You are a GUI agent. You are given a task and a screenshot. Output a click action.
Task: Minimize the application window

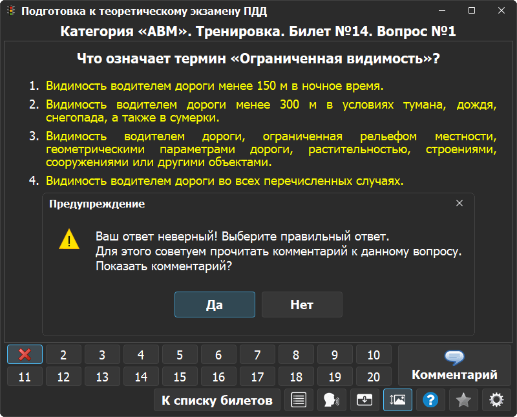(442, 10)
